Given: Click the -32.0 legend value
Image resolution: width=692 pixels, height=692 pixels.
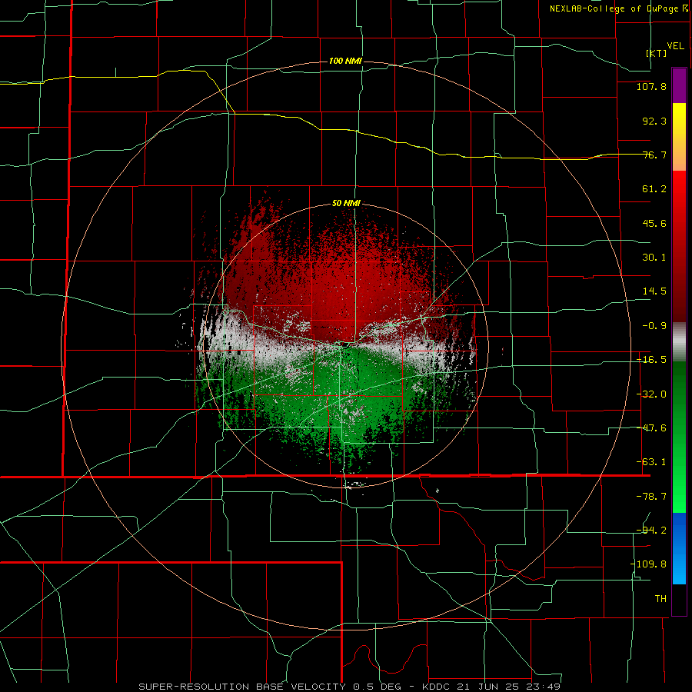Looking at the screenshot, I should coord(651,394).
